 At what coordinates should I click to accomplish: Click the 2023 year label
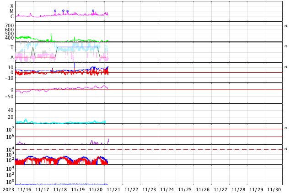8,190
